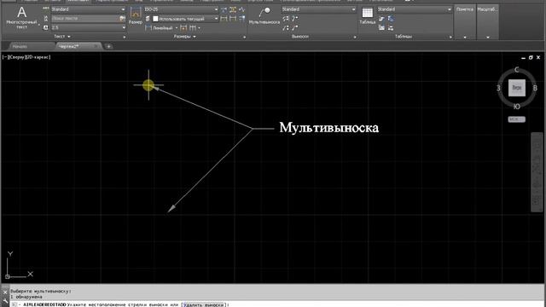The image size is (546, 307).
Task: Click the Мультивыноска text in the drawing
Action: (328, 128)
